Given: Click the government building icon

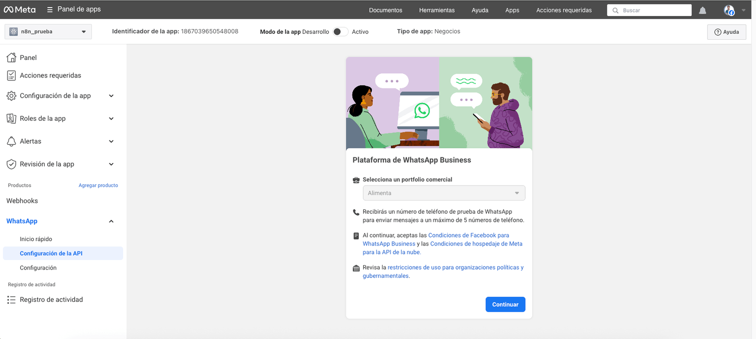Looking at the screenshot, I should (356, 268).
